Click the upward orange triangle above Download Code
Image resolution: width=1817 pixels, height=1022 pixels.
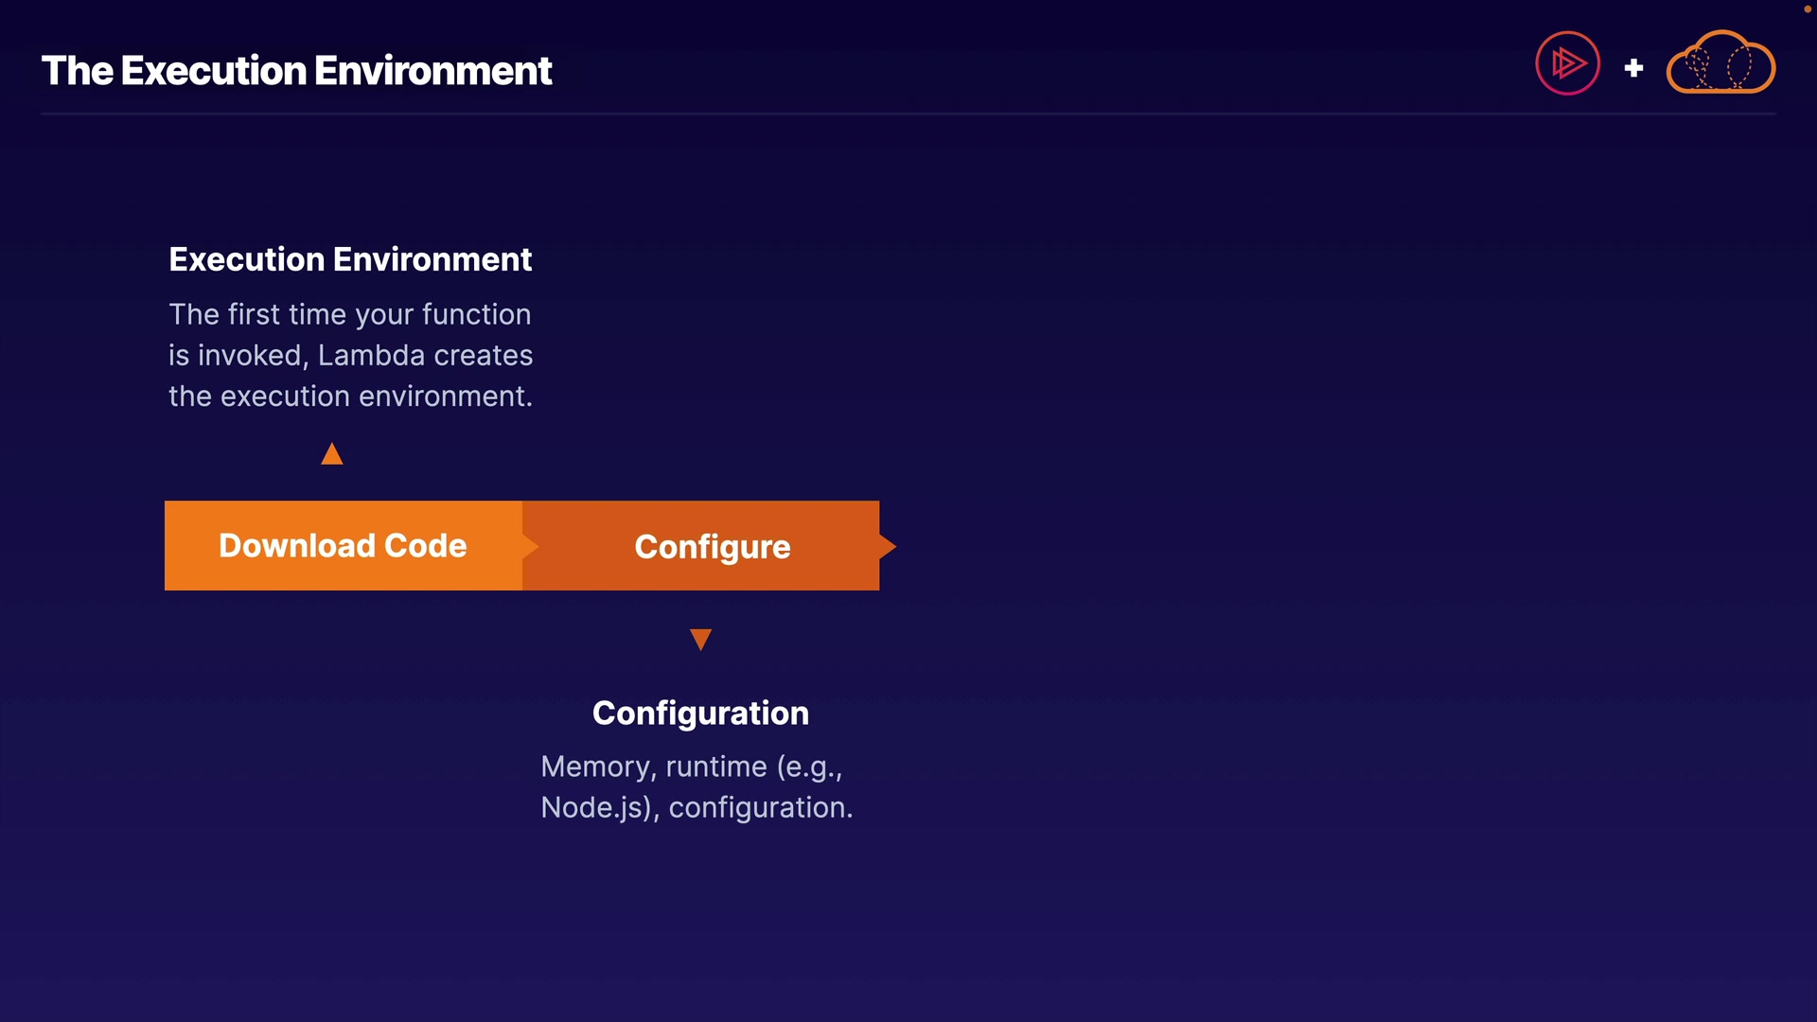(x=331, y=455)
